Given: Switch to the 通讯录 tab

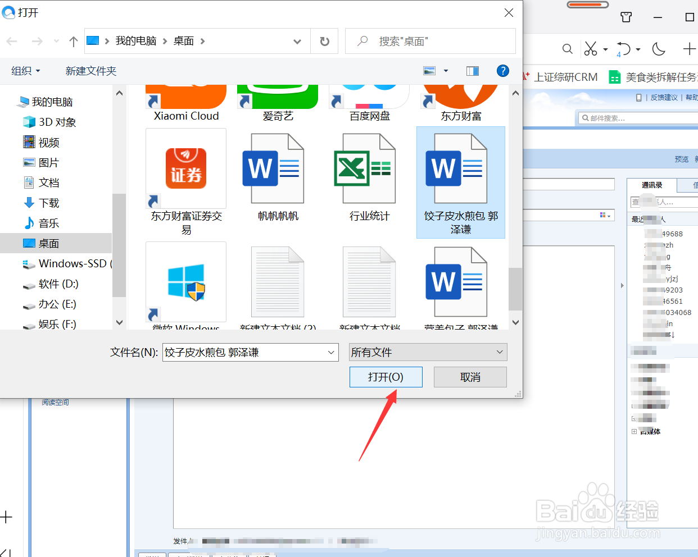Looking at the screenshot, I should point(652,185).
